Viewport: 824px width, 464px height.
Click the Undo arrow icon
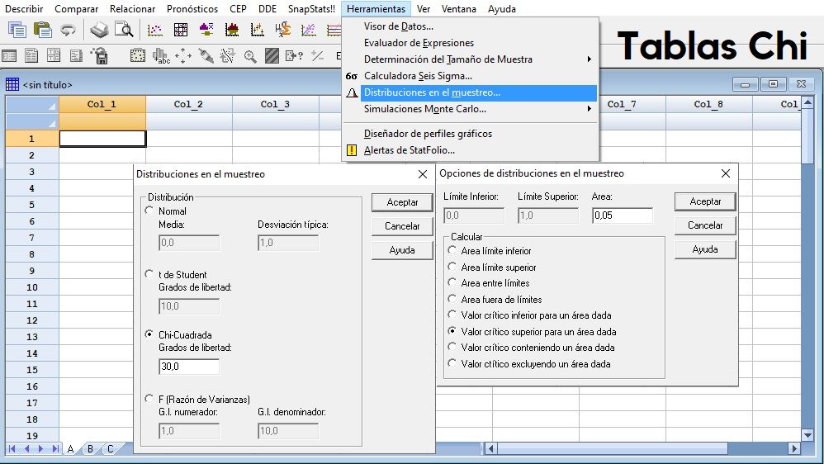coord(68,31)
